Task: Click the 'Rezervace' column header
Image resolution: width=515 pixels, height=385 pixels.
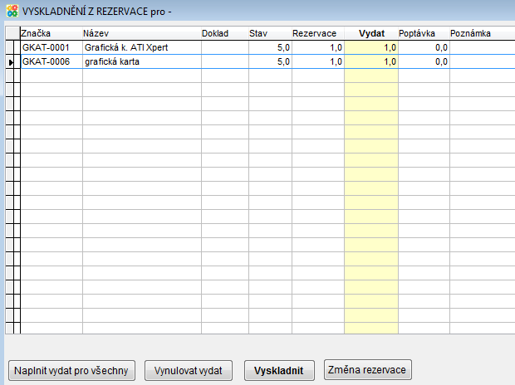Action: tap(317, 33)
